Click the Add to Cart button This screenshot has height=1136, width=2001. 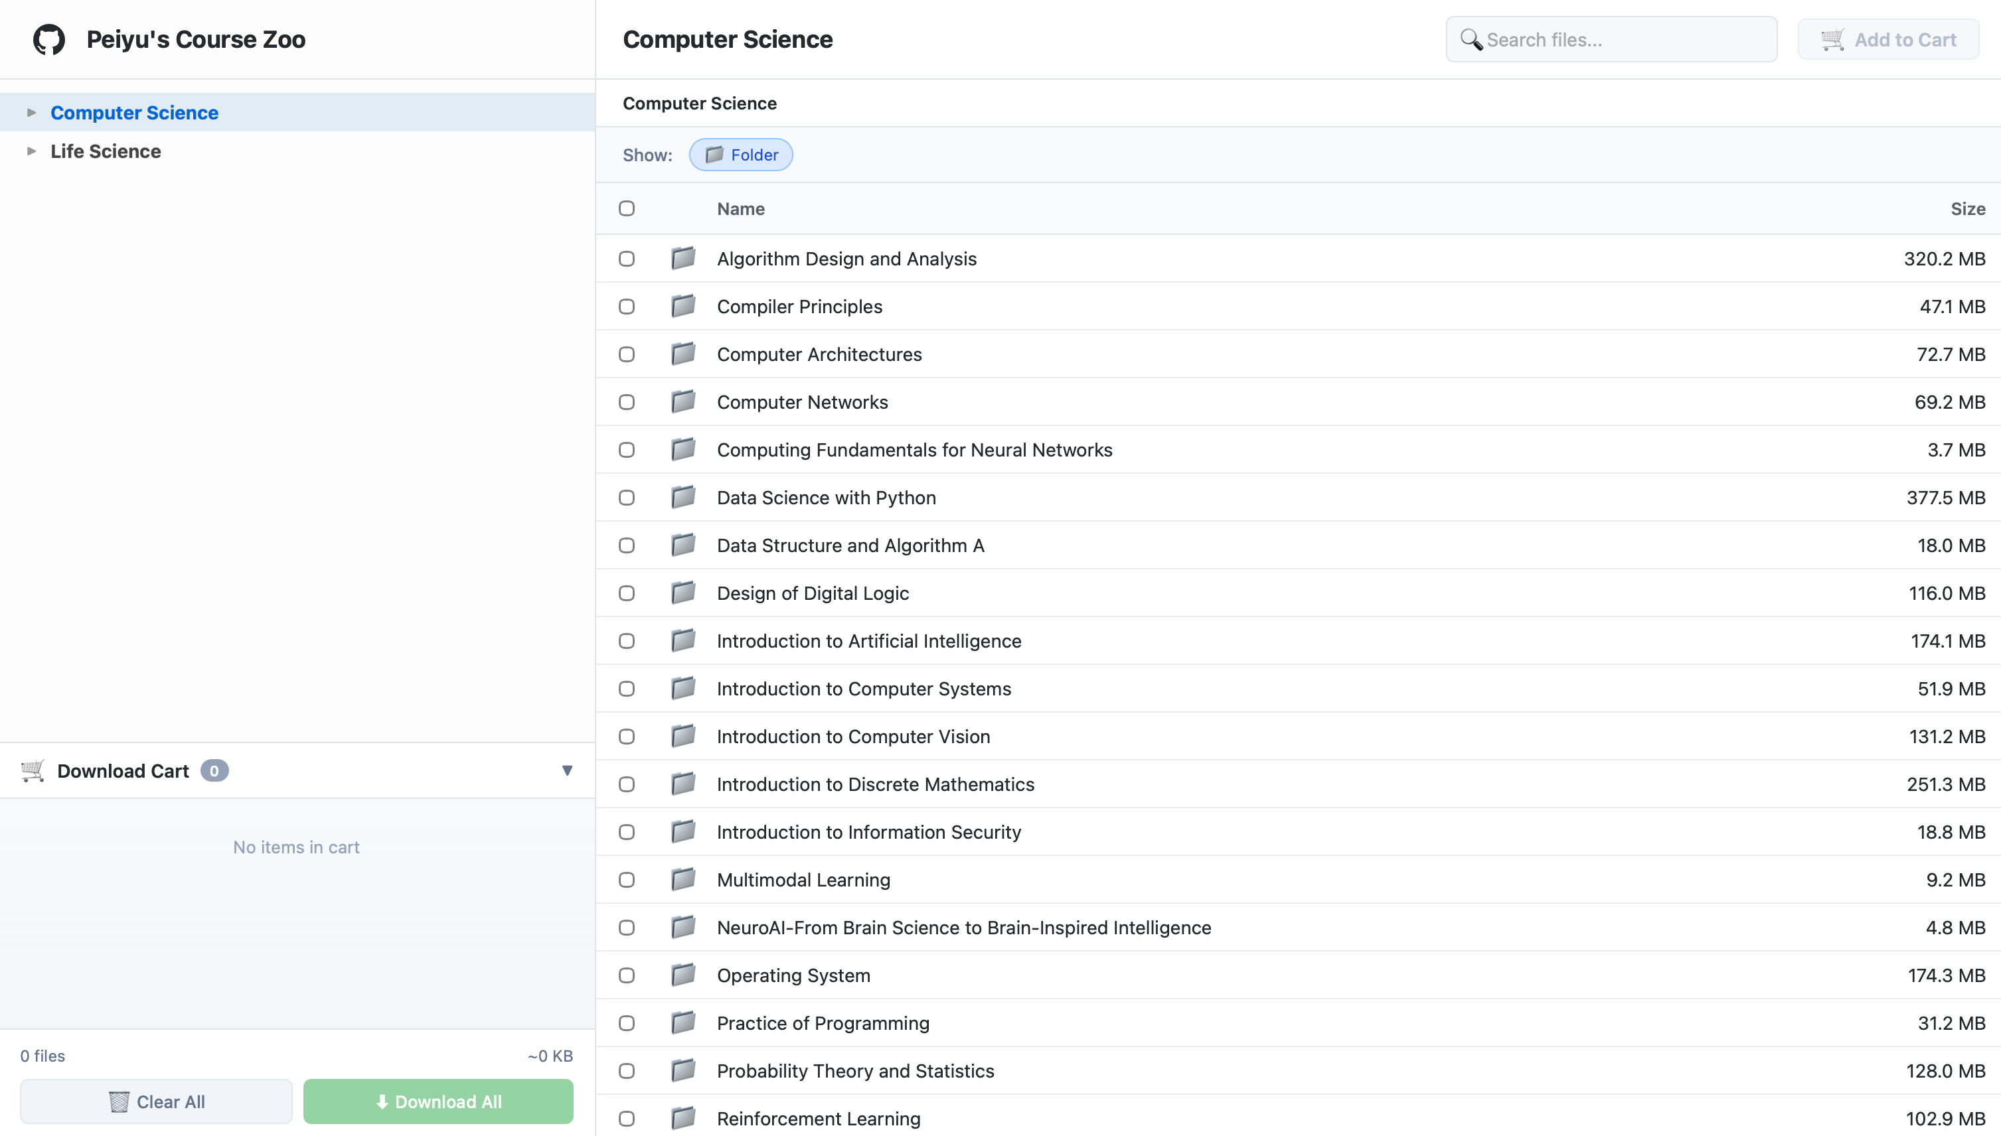[1888, 40]
